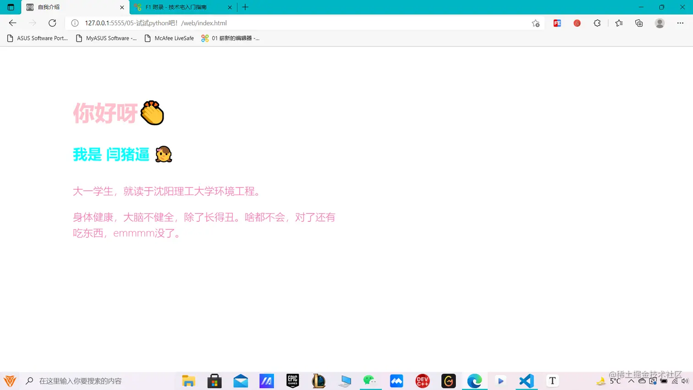The image size is (693, 390).
Task: Open the Wi-Fi network tray icon
Action: click(x=675, y=381)
